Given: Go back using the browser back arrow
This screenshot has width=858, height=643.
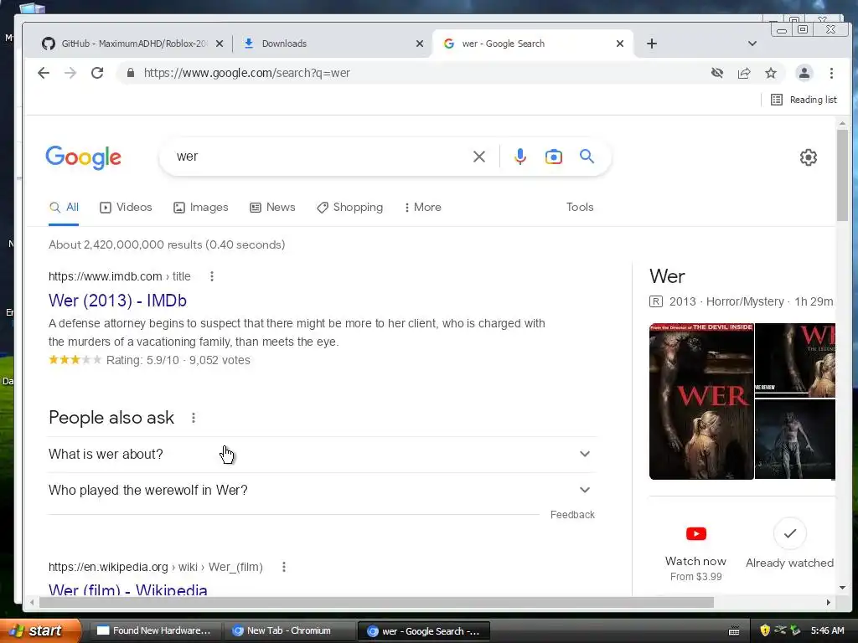Looking at the screenshot, I should (44, 73).
